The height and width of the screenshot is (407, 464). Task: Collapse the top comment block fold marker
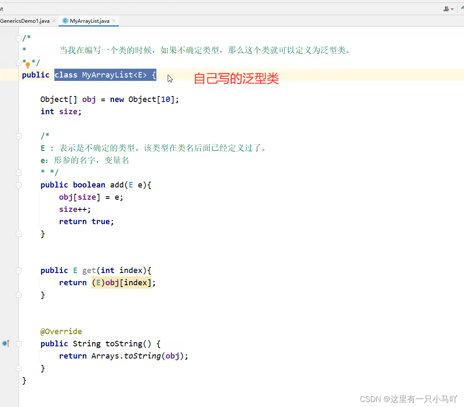(19, 37)
